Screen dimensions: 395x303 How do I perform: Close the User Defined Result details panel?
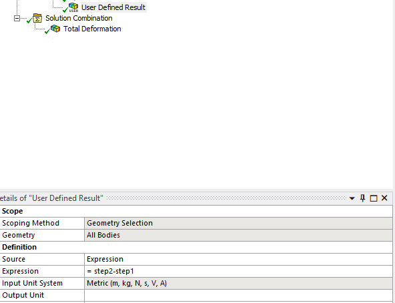(384, 198)
